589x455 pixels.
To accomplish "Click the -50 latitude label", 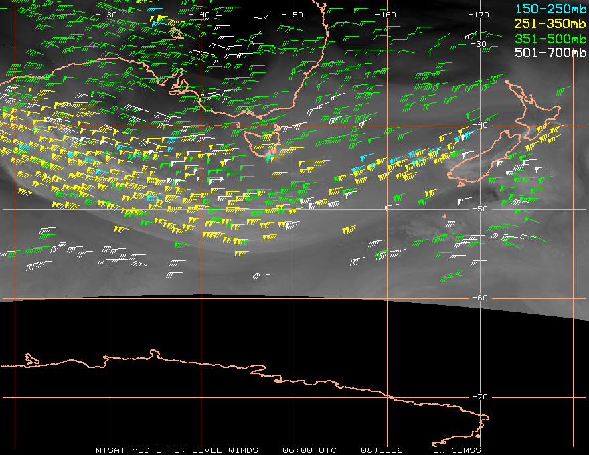I will coord(480,209).
